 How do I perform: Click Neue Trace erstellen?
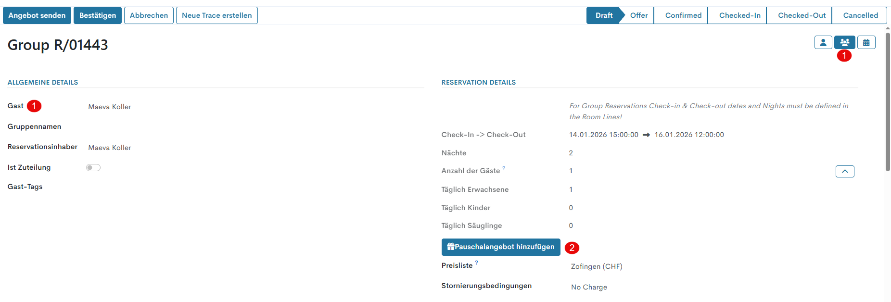216,15
